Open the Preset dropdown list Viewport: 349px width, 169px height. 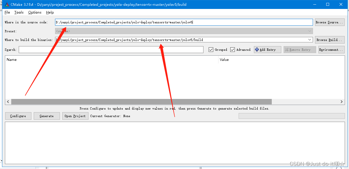(310, 31)
